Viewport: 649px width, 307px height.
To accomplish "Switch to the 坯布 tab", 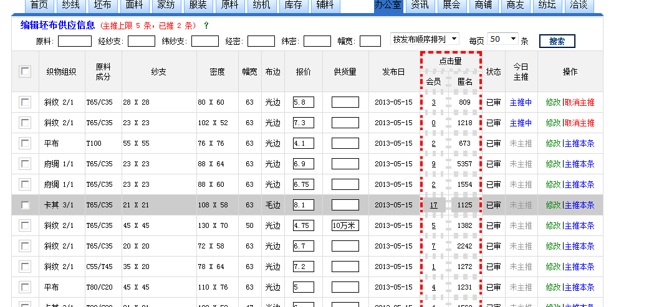I will tap(102, 5).
